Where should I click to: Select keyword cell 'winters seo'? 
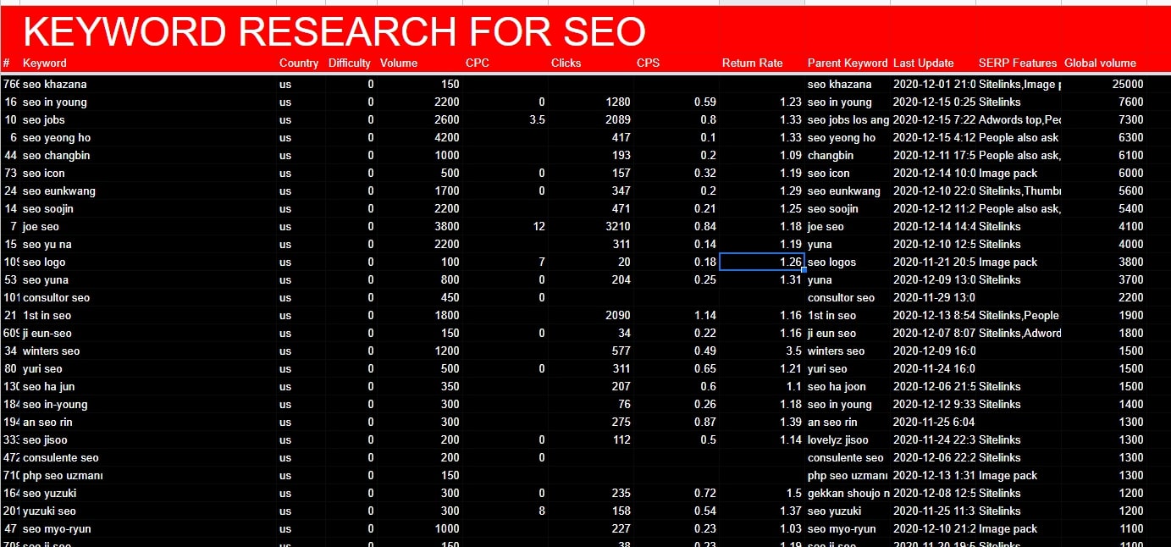[x=148, y=351]
